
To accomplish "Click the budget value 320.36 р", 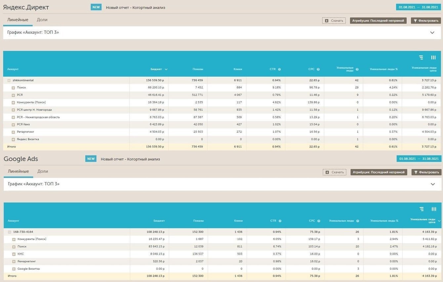I will pos(158,262).
